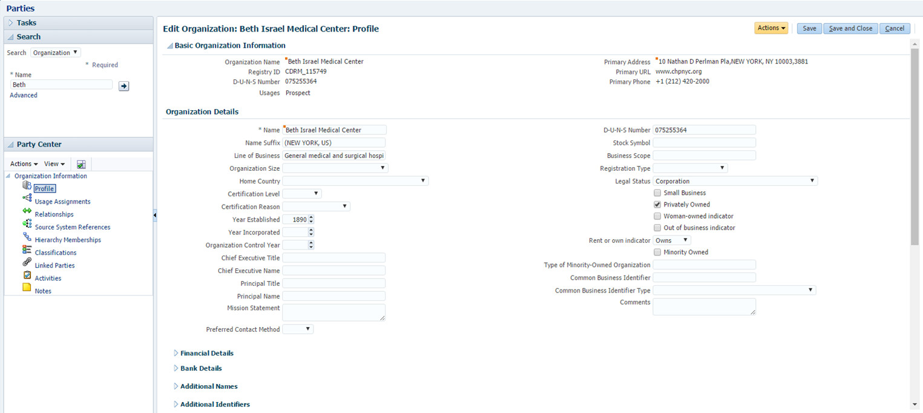Open the Legal Status dropdown
923x413 pixels.
point(735,180)
